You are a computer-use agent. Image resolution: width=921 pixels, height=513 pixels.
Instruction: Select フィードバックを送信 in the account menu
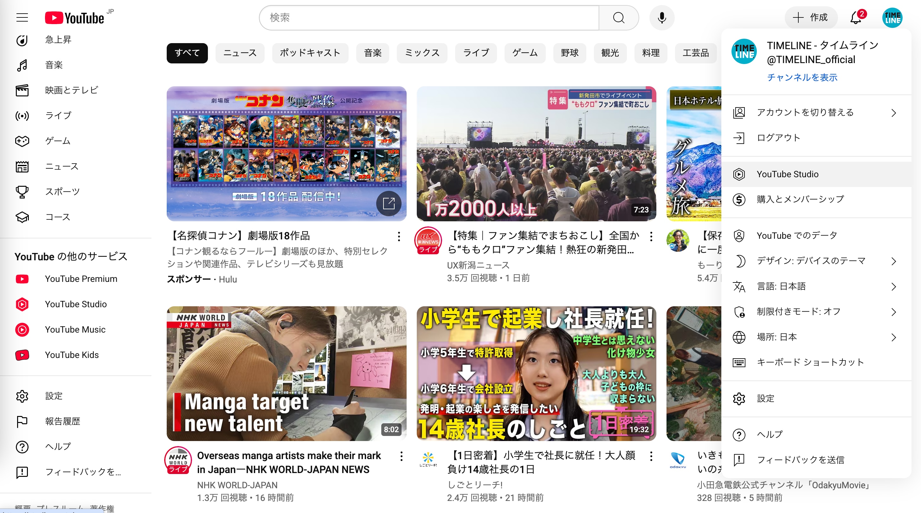point(816,460)
